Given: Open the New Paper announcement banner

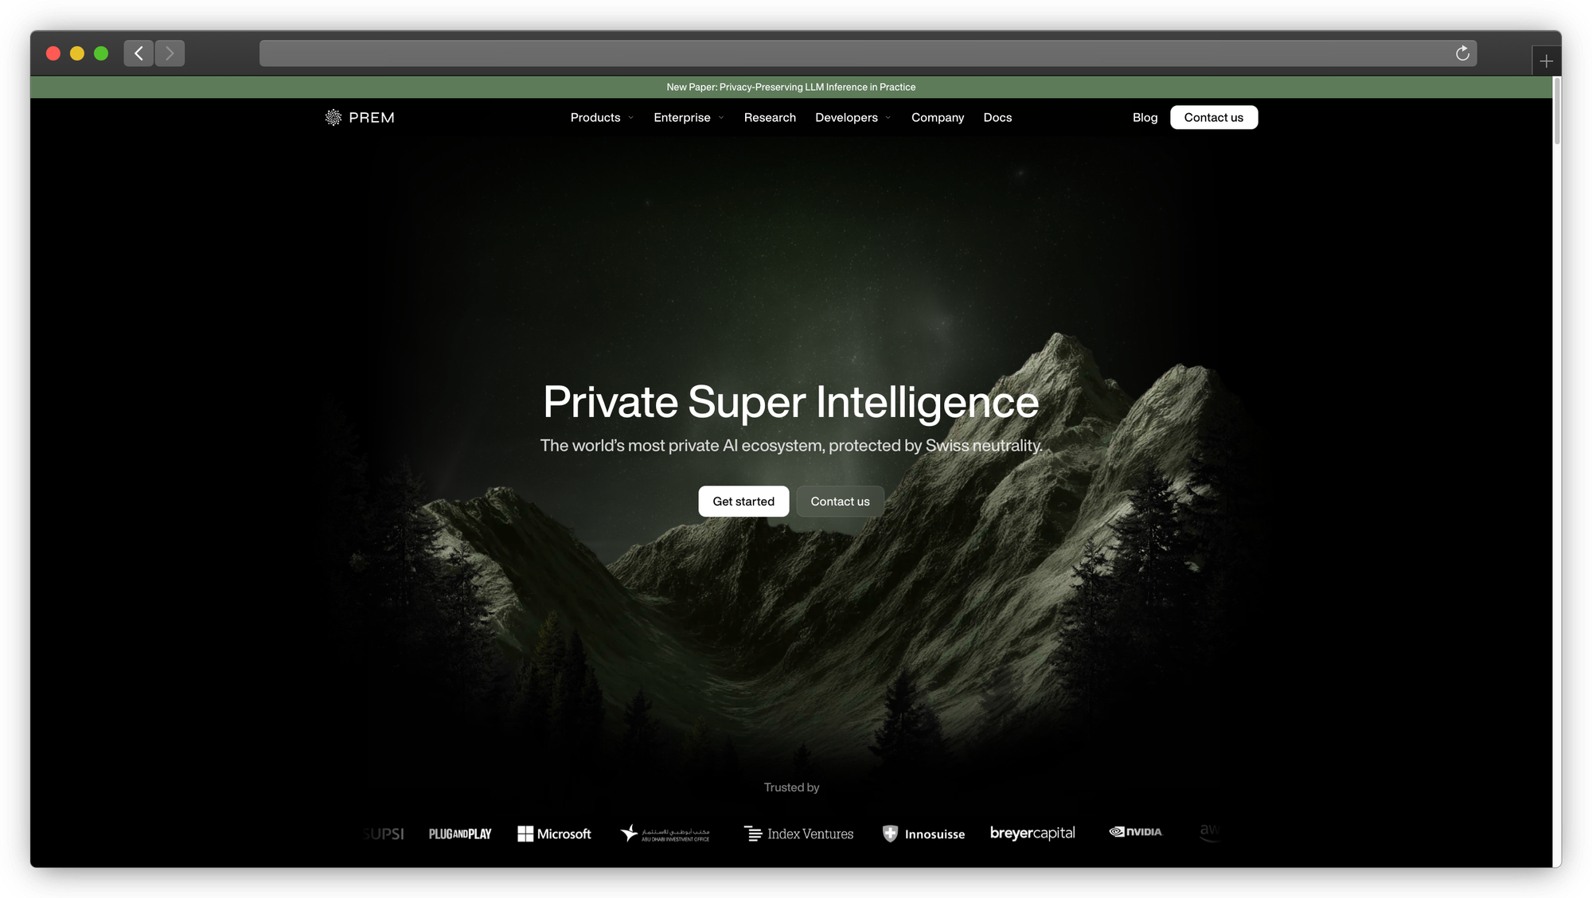Looking at the screenshot, I should click(791, 88).
